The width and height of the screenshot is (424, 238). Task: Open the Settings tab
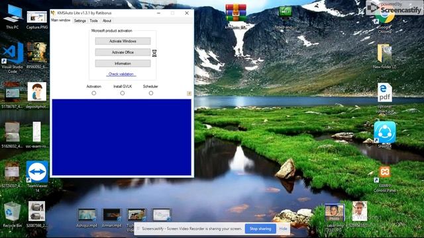click(x=79, y=20)
